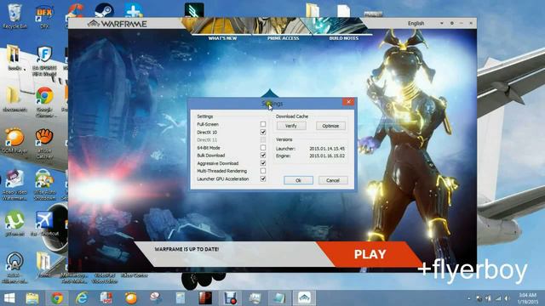The height and width of the screenshot is (306, 545).
Task: Select Engine version number text
Action: click(x=327, y=156)
